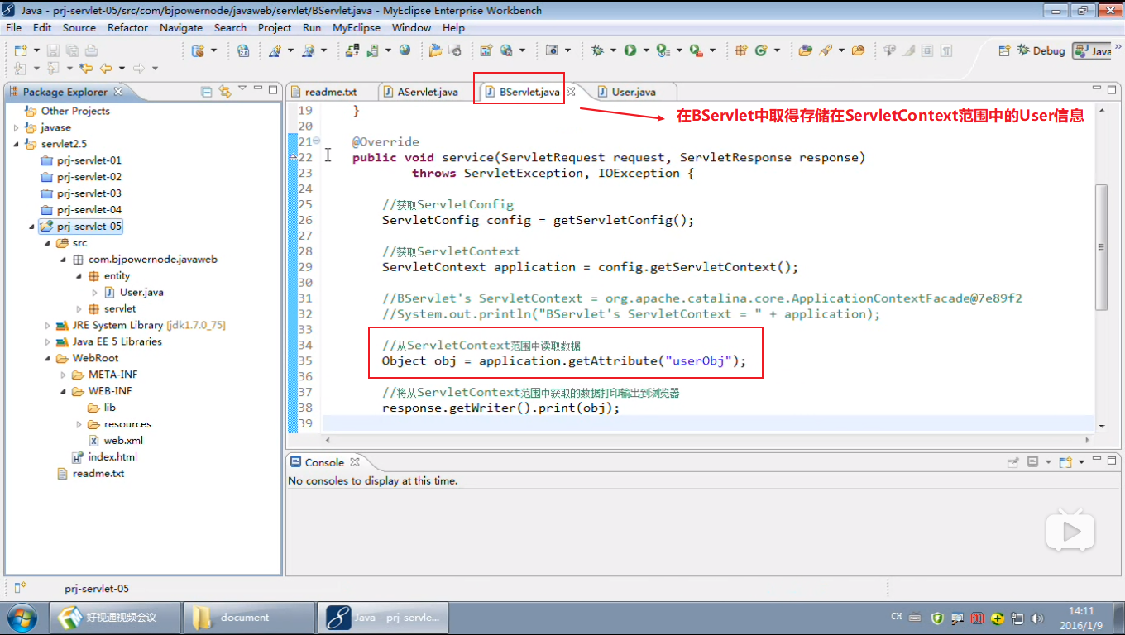Click the Open Perspective icon
This screenshot has width=1125, height=635.
click(1004, 50)
